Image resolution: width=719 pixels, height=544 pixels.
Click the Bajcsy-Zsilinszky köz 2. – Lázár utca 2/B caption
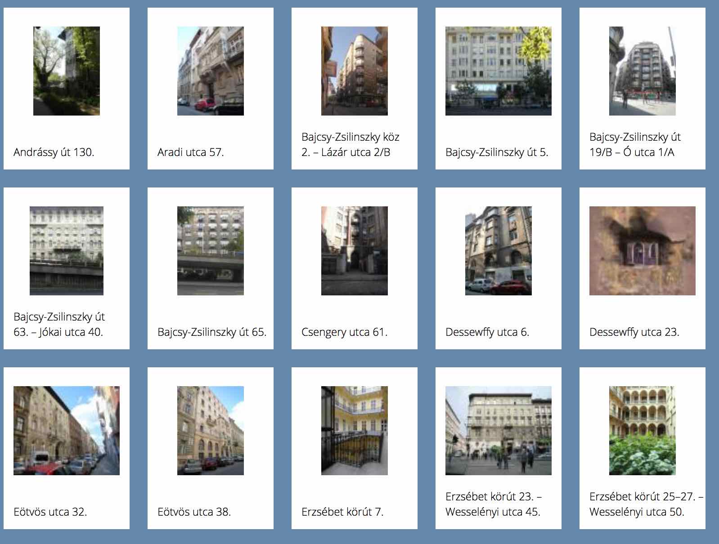click(x=351, y=145)
